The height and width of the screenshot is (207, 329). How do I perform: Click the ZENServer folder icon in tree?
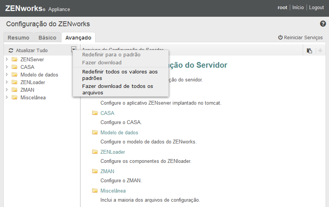pos(14,59)
